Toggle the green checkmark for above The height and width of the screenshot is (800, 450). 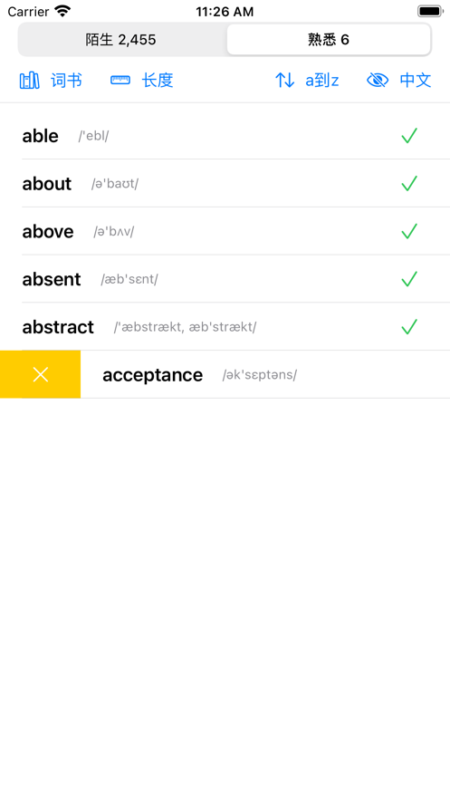pos(409,231)
